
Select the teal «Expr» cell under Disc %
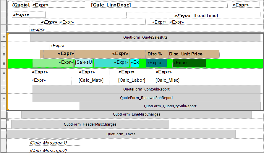tap(156, 63)
